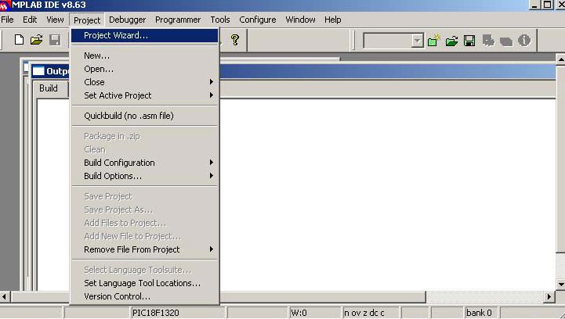Click the Open File folder icon
Image resolution: width=565 pixels, height=319 pixels.
[x=36, y=40]
